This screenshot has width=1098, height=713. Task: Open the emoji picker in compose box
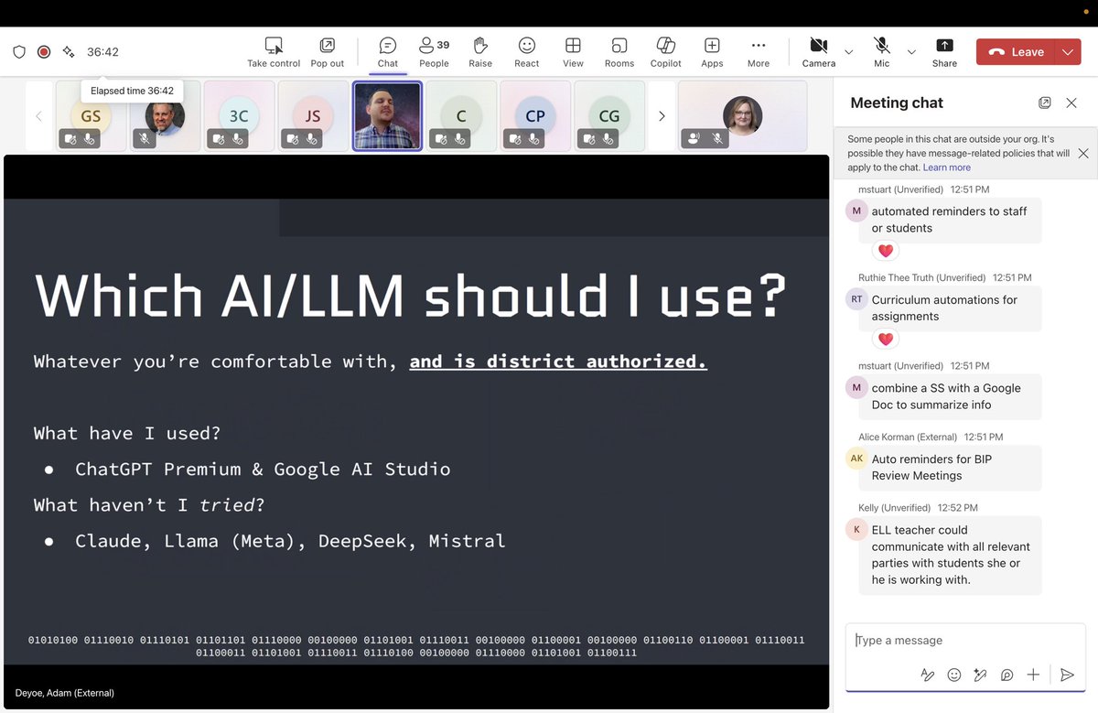[954, 675]
